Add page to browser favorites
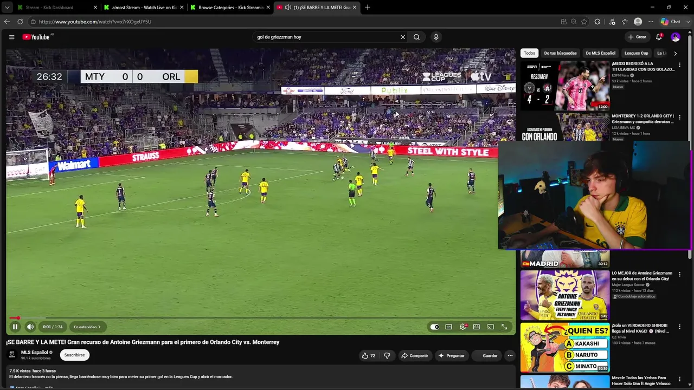The image size is (694, 390). coord(584,22)
